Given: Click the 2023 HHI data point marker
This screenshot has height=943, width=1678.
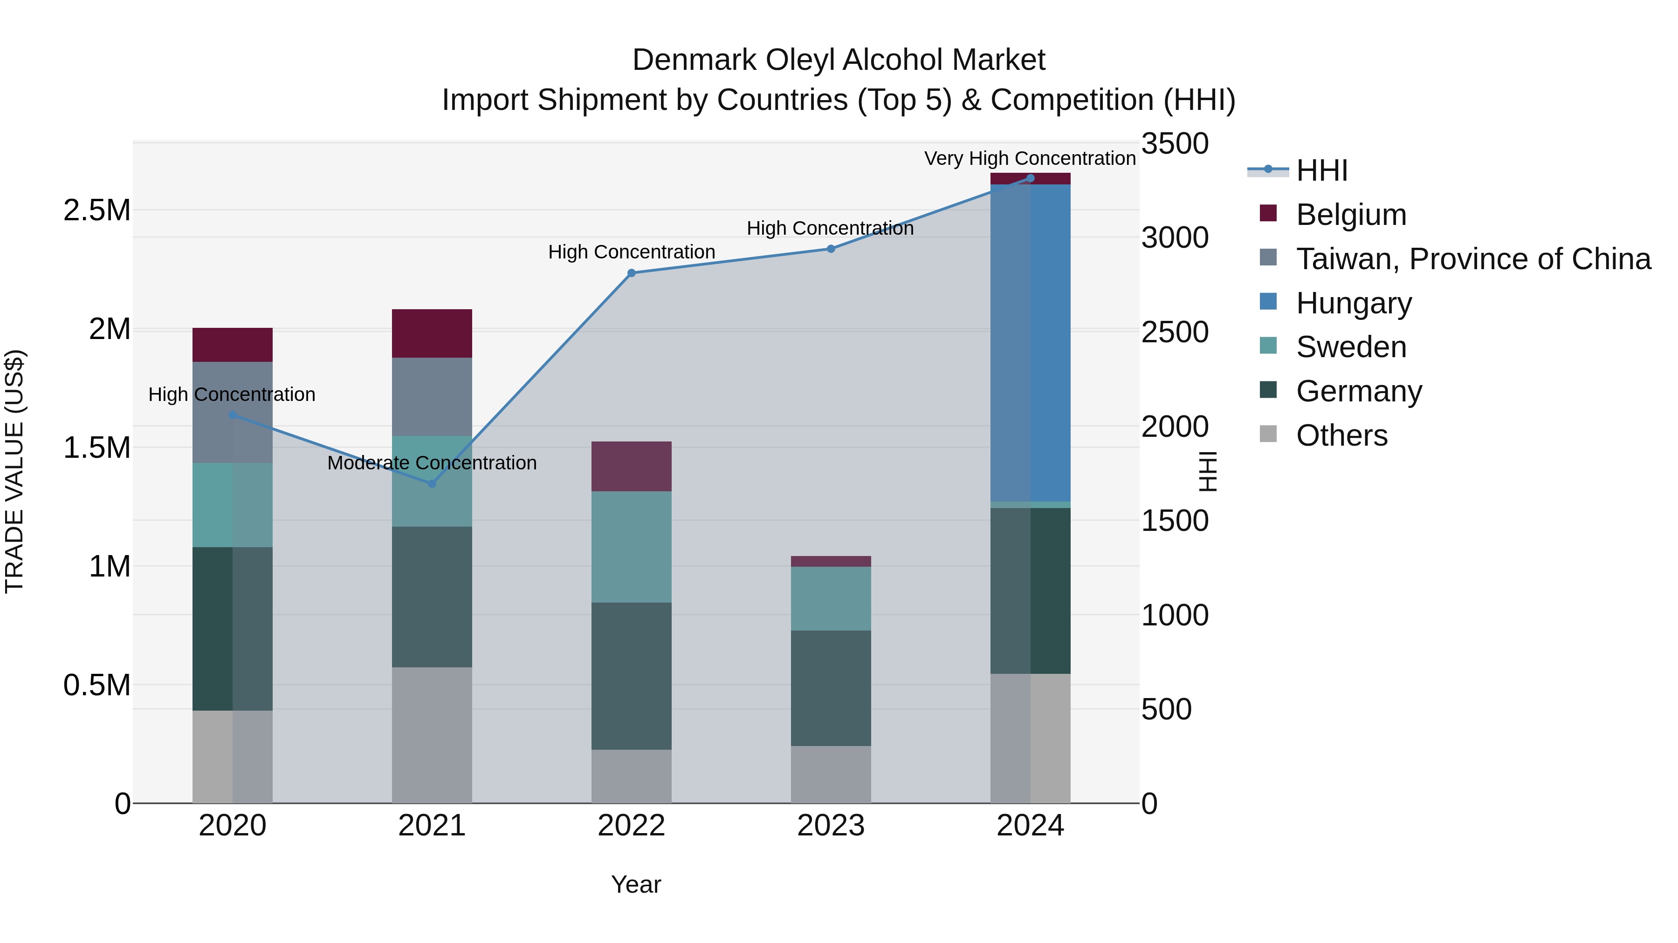Looking at the screenshot, I should (831, 249).
